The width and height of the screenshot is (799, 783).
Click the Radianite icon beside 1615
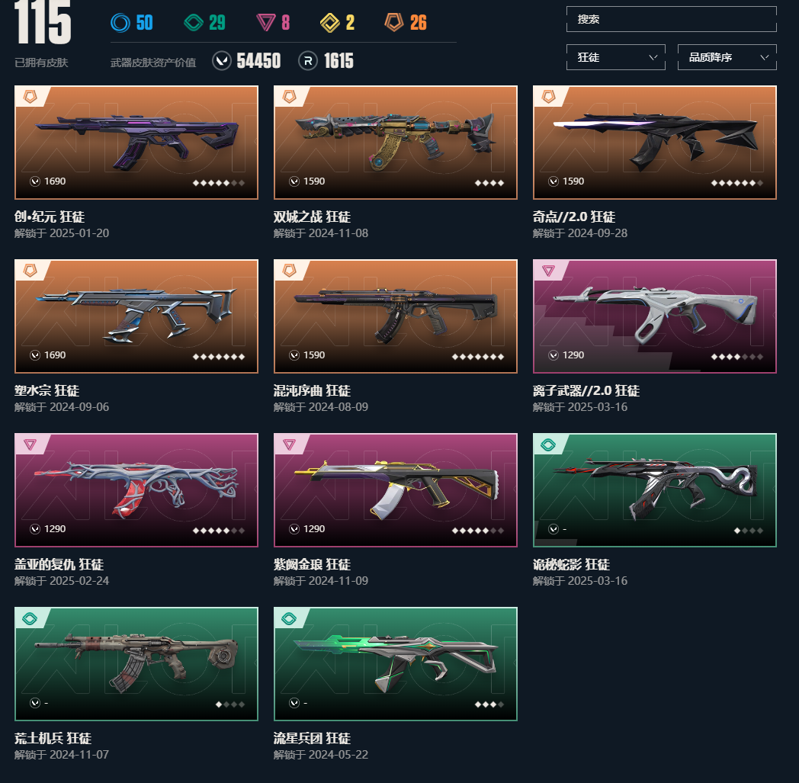(x=308, y=61)
